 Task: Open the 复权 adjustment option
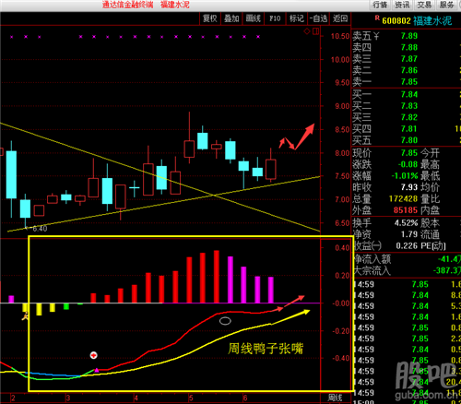(x=210, y=18)
